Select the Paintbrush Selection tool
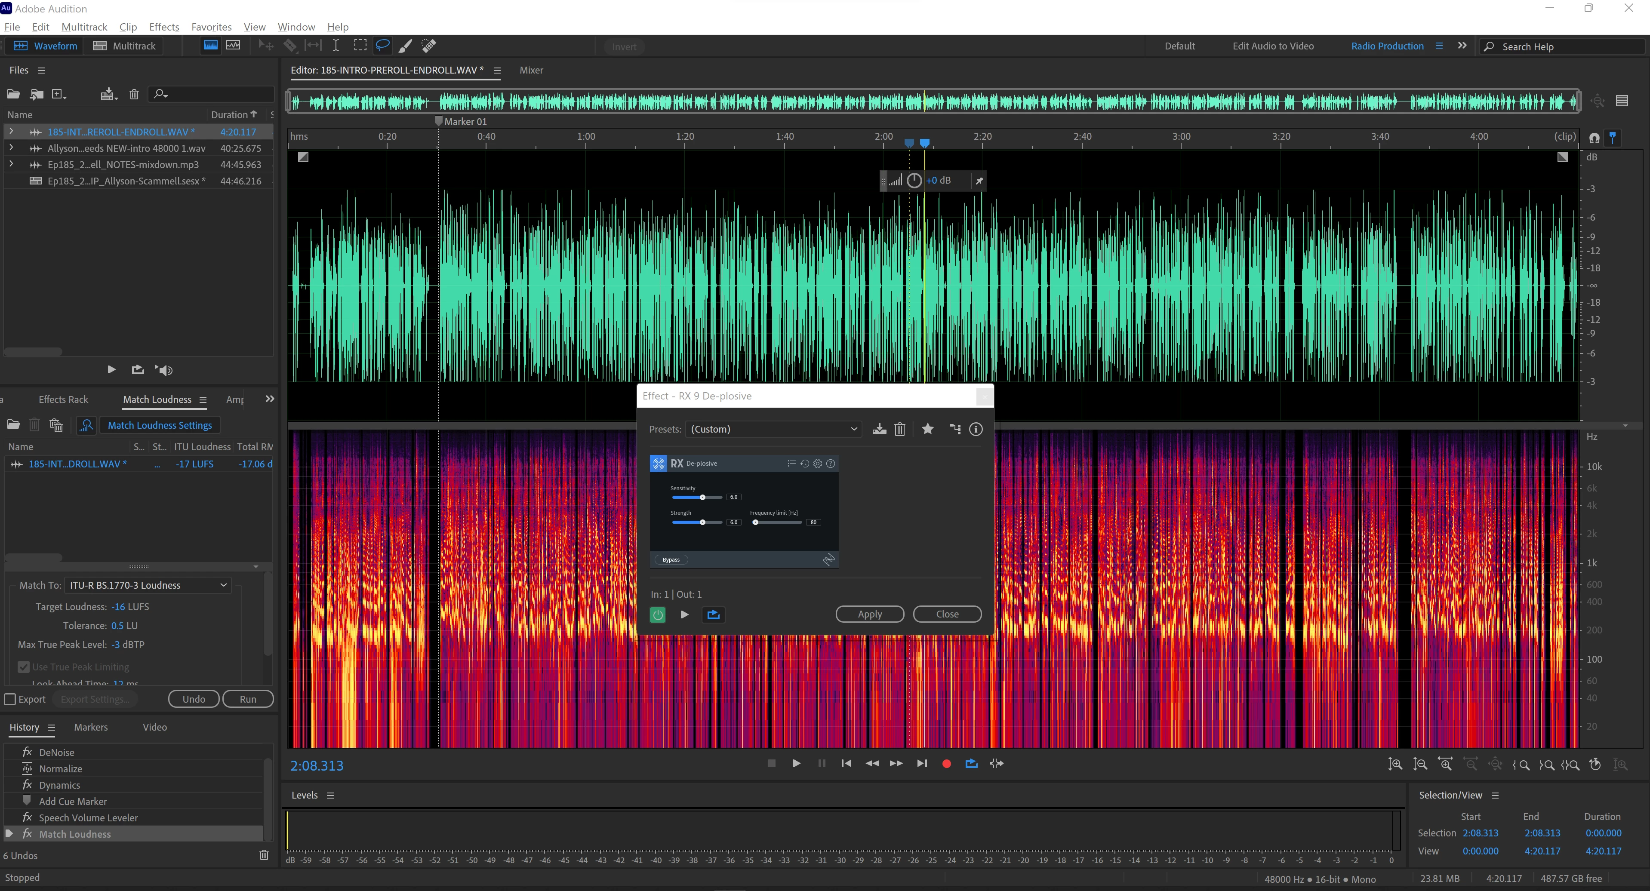The height and width of the screenshot is (891, 1650). [406, 46]
